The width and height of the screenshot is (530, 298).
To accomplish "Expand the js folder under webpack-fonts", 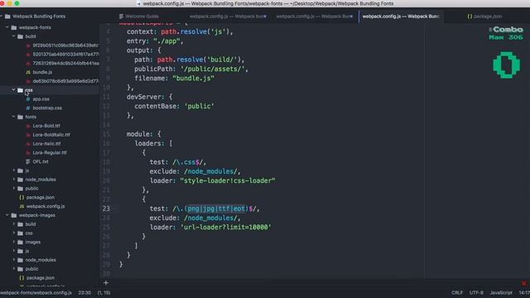I will pos(13,171).
